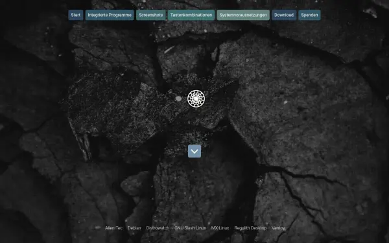This screenshot has width=389, height=243.
Task: Open the Start menu item
Action: tap(76, 15)
